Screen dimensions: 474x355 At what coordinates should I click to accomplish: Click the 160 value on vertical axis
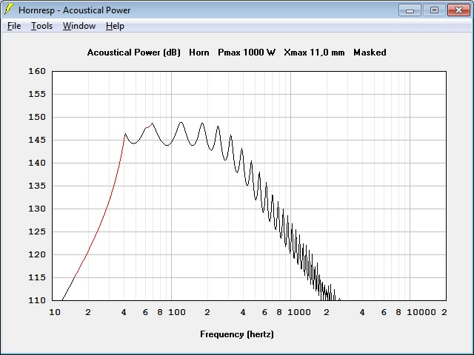click(37, 71)
